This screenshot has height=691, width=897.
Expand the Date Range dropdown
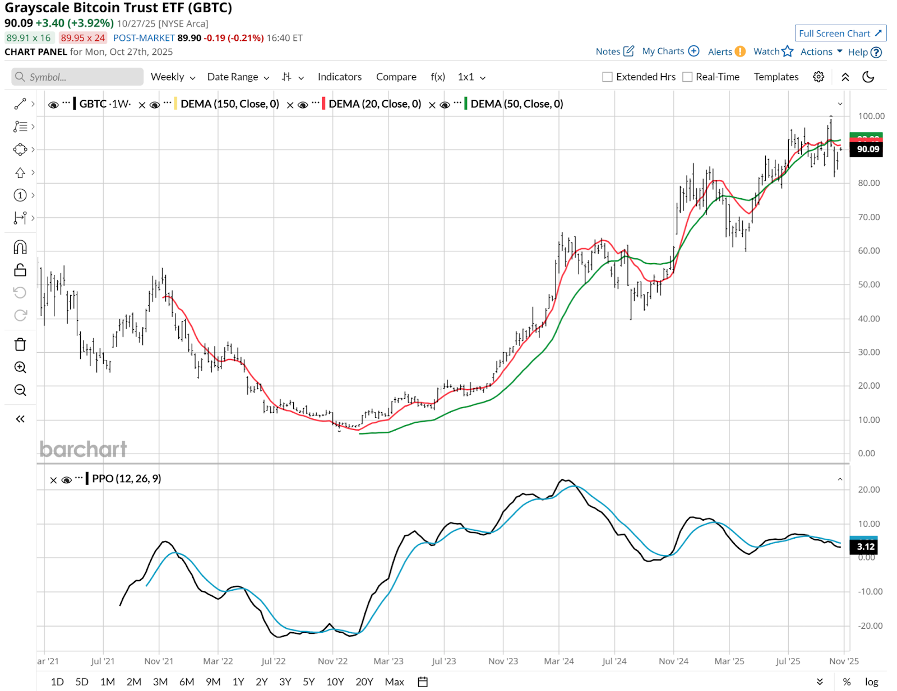[x=238, y=77]
